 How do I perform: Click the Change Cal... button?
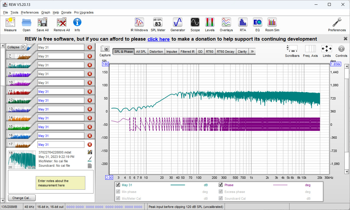[x=22, y=198]
